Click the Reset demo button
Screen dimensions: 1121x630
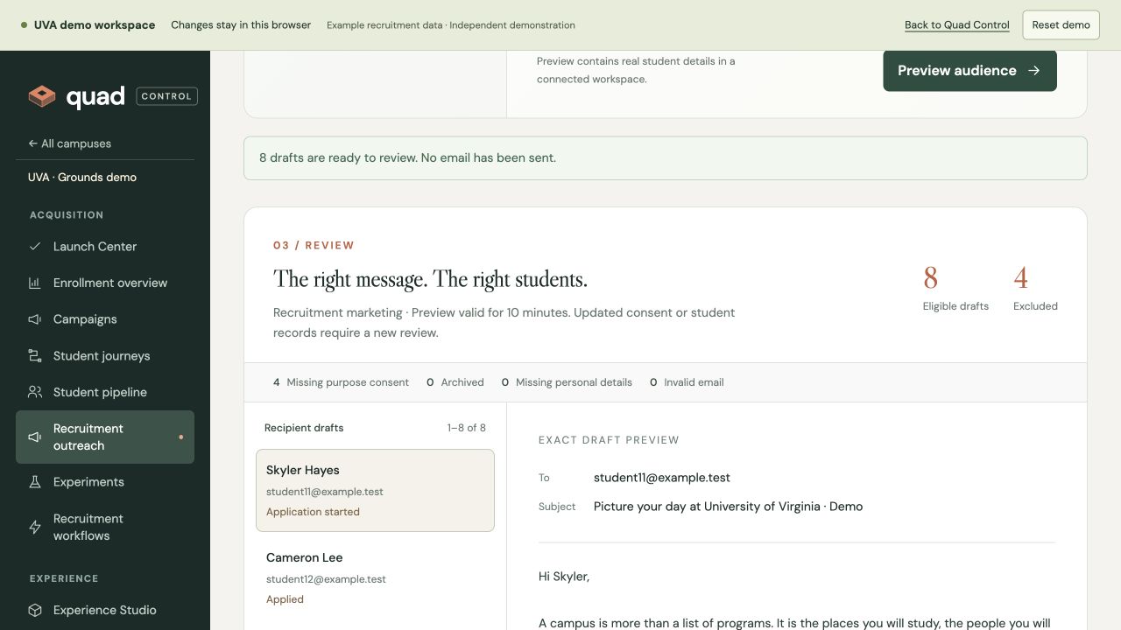pyautogui.click(x=1061, y=24)
